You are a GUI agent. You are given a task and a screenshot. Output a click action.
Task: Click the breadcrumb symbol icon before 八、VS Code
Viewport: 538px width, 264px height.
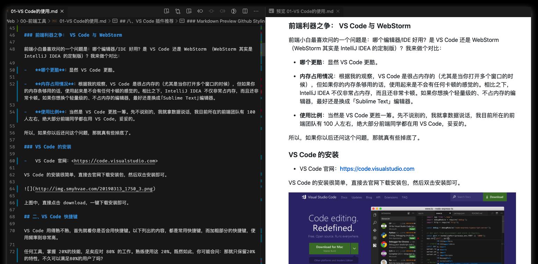pyautogui.click(x=115, y=21)
